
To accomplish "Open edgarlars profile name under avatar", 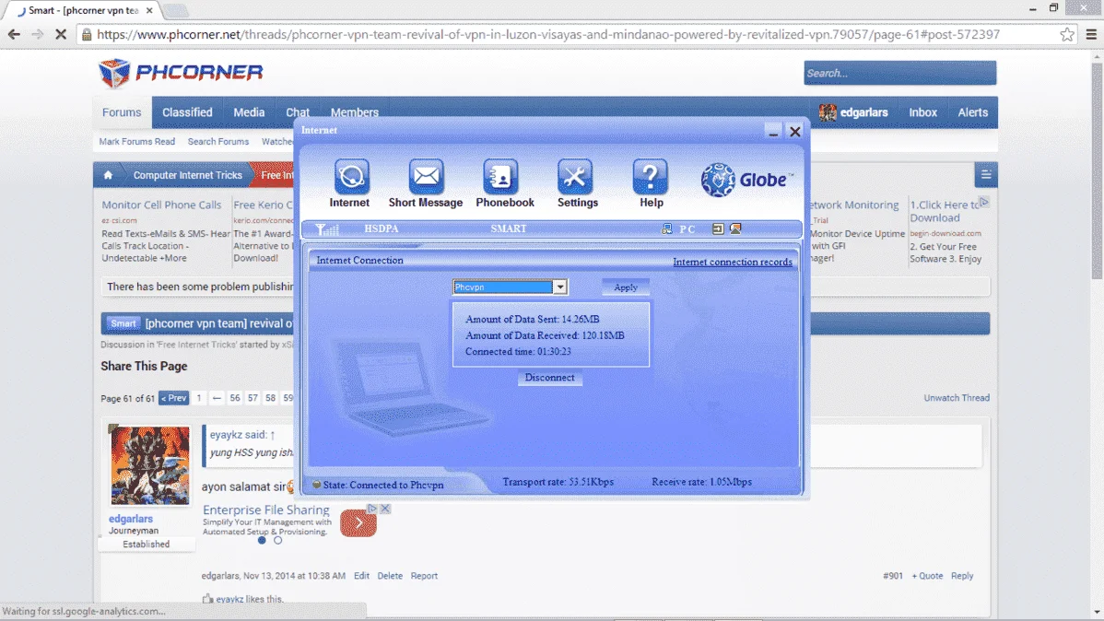I will click(x=130, y=519).
